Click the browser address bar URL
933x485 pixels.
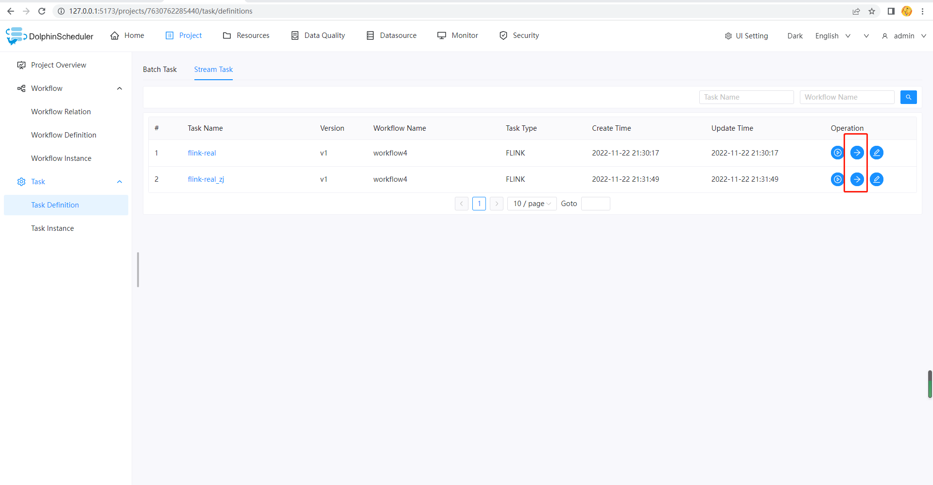click(161, 11)
